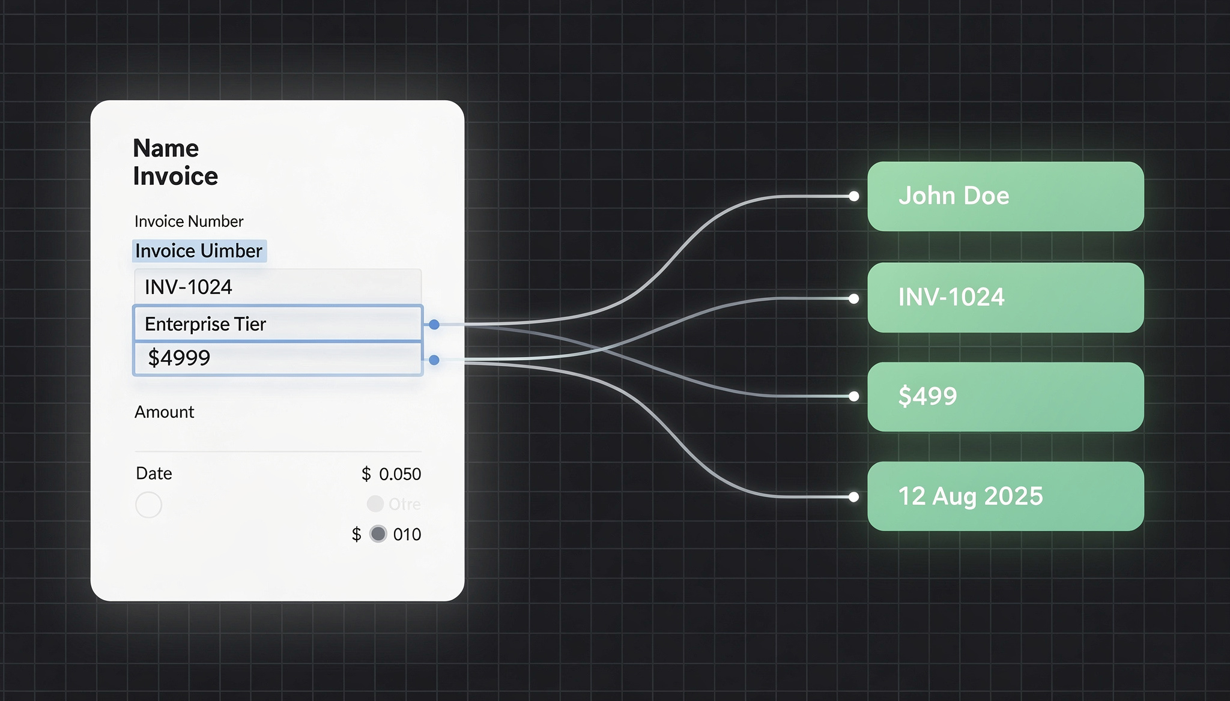Click the $ 0.050 value beside Date
The image size is (1230, 701).
click(391, 474)
